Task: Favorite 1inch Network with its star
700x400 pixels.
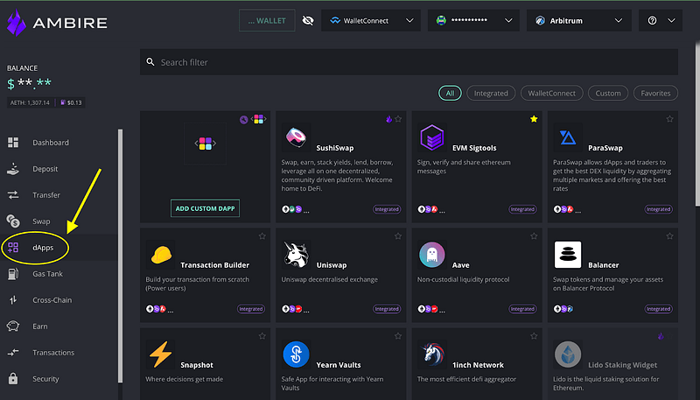Action: tap(534, 336)
